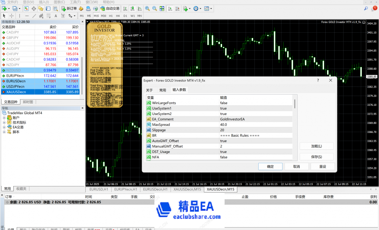Click the 加载(L) load button

pyautogui.click(x=317, y=146)
